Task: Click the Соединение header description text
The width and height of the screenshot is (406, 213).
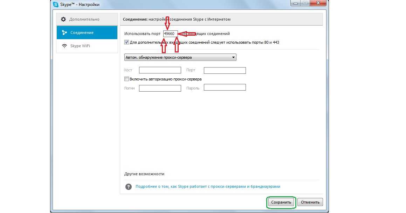Action: 177,19
